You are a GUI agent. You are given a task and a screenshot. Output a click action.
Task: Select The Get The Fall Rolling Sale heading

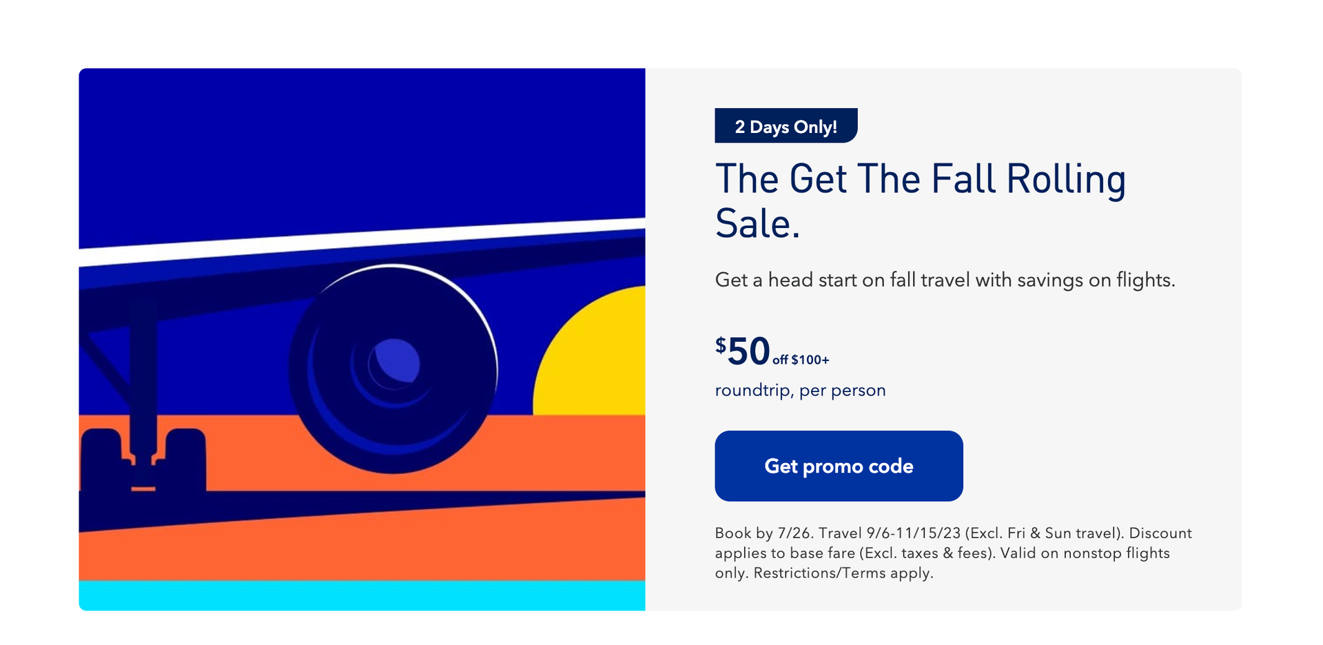[920, 179]
